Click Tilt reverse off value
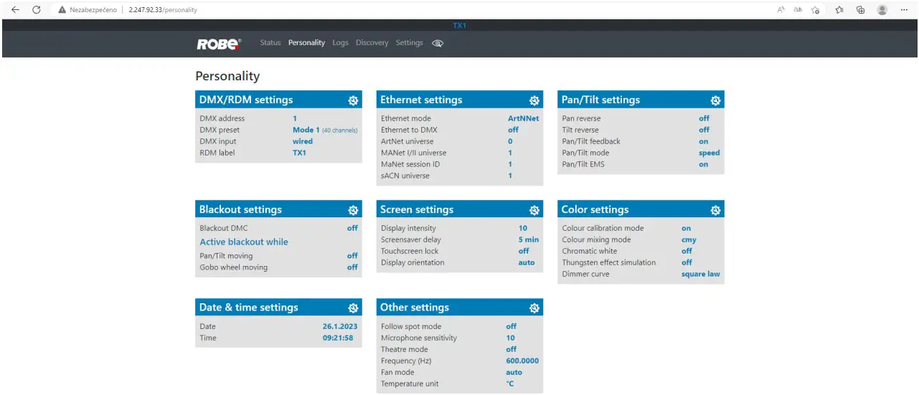Screen dimensions: 919x395 pos(704,130)
